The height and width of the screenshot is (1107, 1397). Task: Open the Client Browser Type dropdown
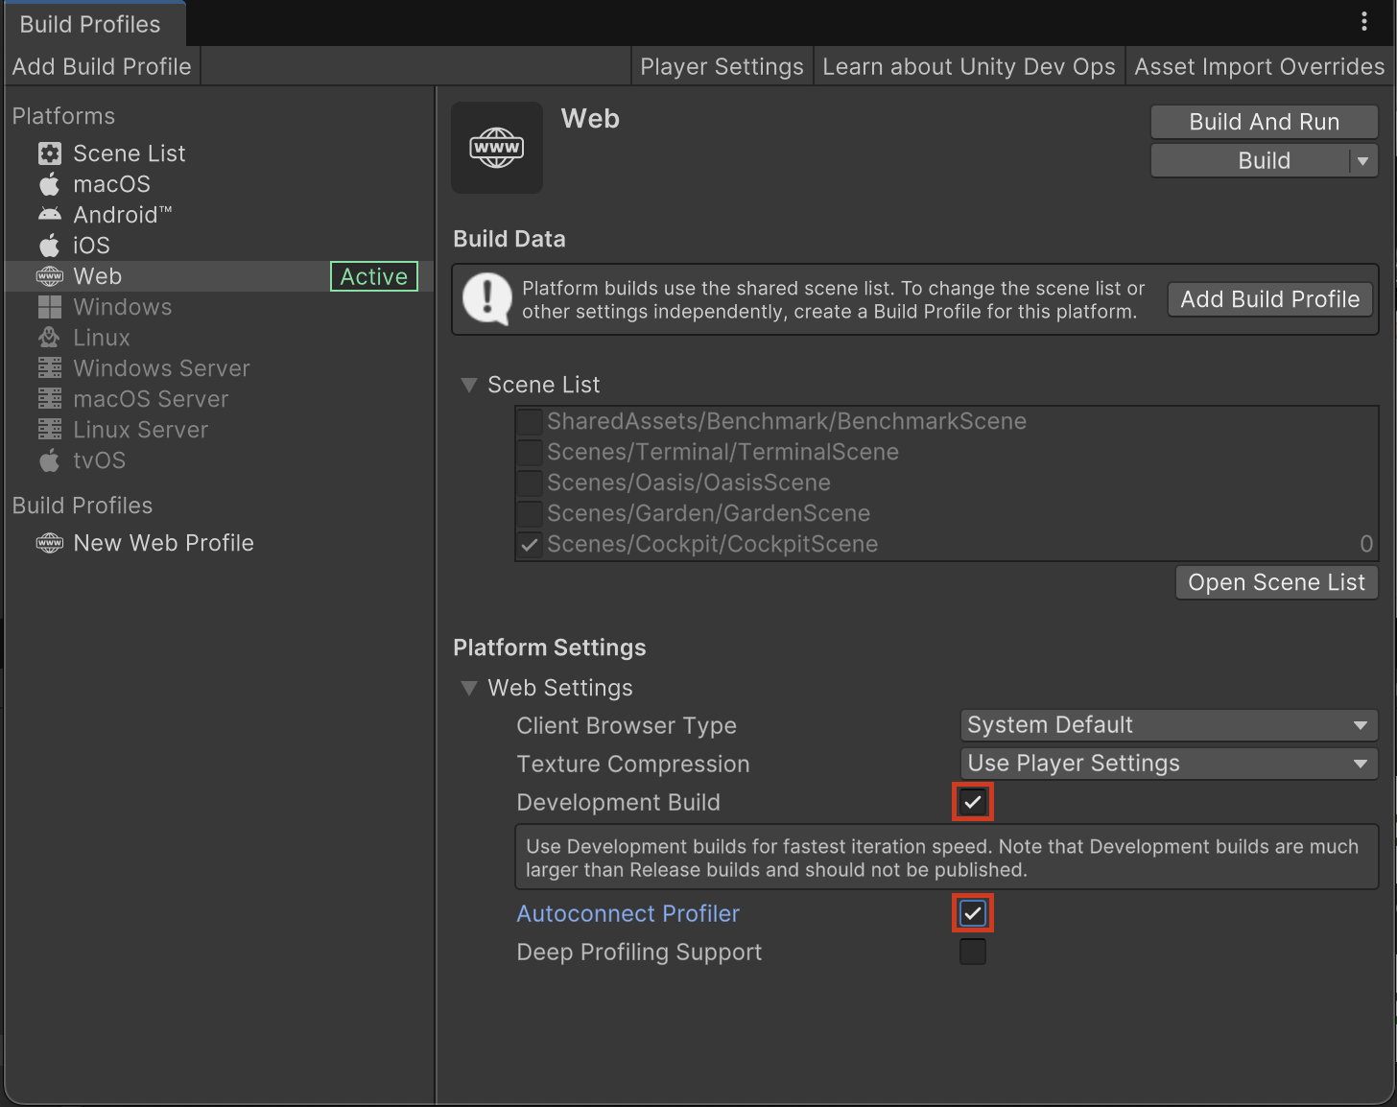1168,725
